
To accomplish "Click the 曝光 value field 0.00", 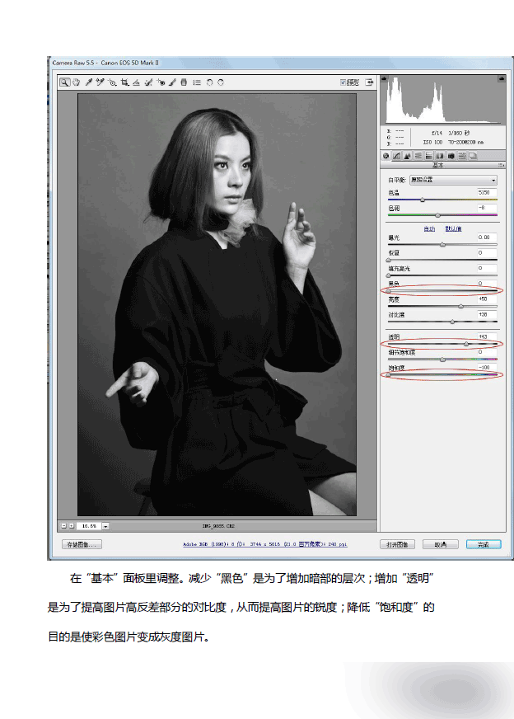I will 487,237.
